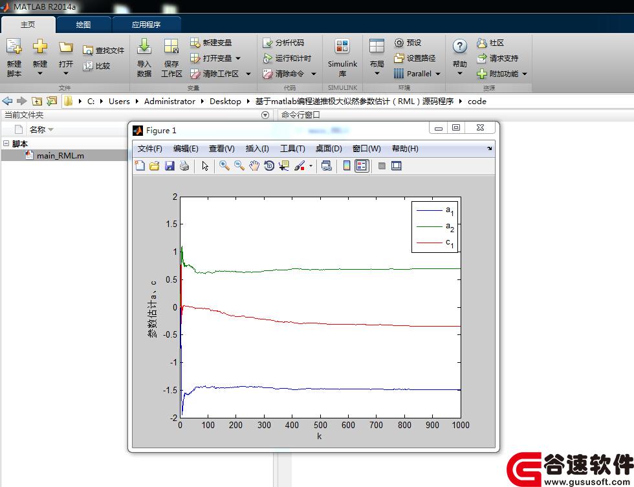Toggle Edit Plot arrow tool
The width and height of the screenshot is (634, 487).
click(x=206, y=166)
